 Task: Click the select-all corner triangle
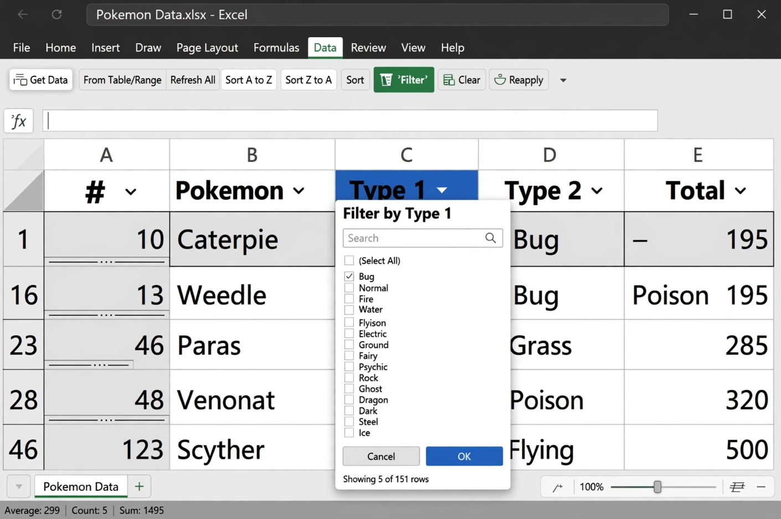point(24,190)
